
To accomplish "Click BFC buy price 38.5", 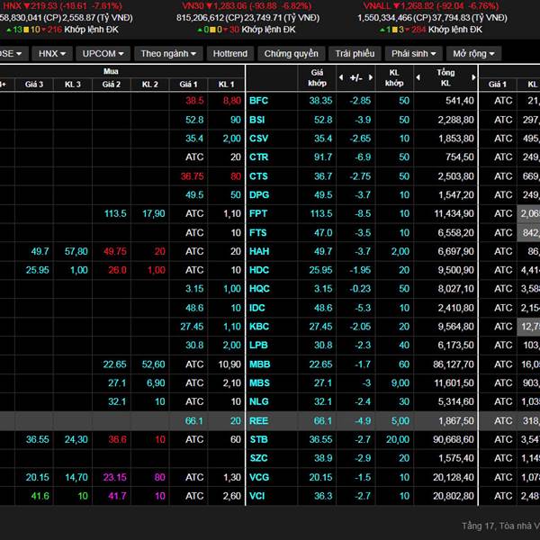I will 194,101.
